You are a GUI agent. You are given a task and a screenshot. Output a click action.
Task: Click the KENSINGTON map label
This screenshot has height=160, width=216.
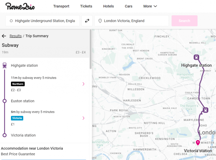pos(165,139)
